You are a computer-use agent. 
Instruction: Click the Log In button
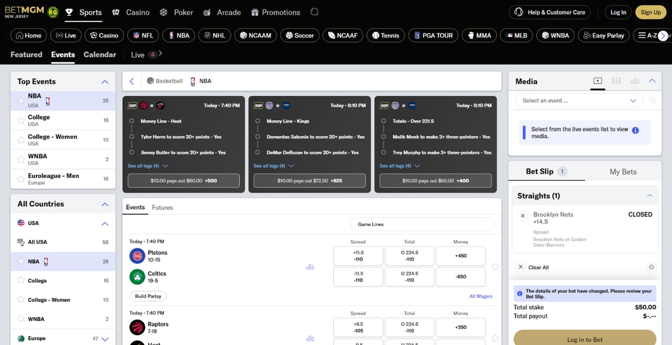[618, 12]
